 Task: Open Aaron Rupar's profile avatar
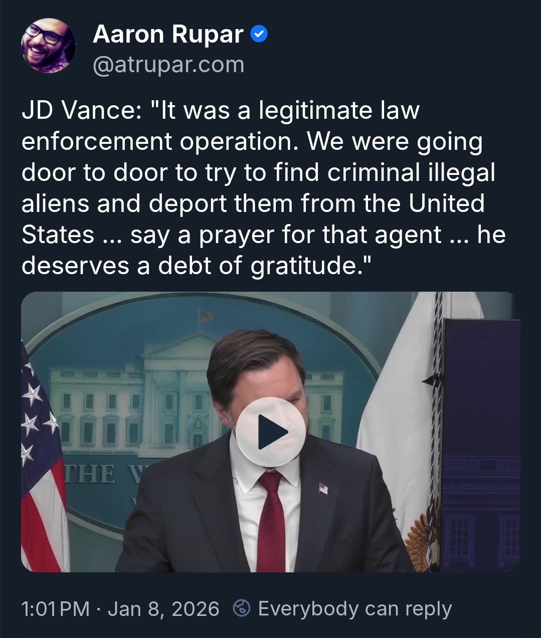point(48,46)
